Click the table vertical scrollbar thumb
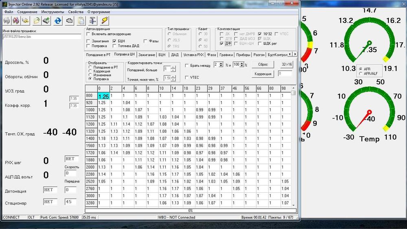This screenshot has height=229, width=407. pos(293,93)
